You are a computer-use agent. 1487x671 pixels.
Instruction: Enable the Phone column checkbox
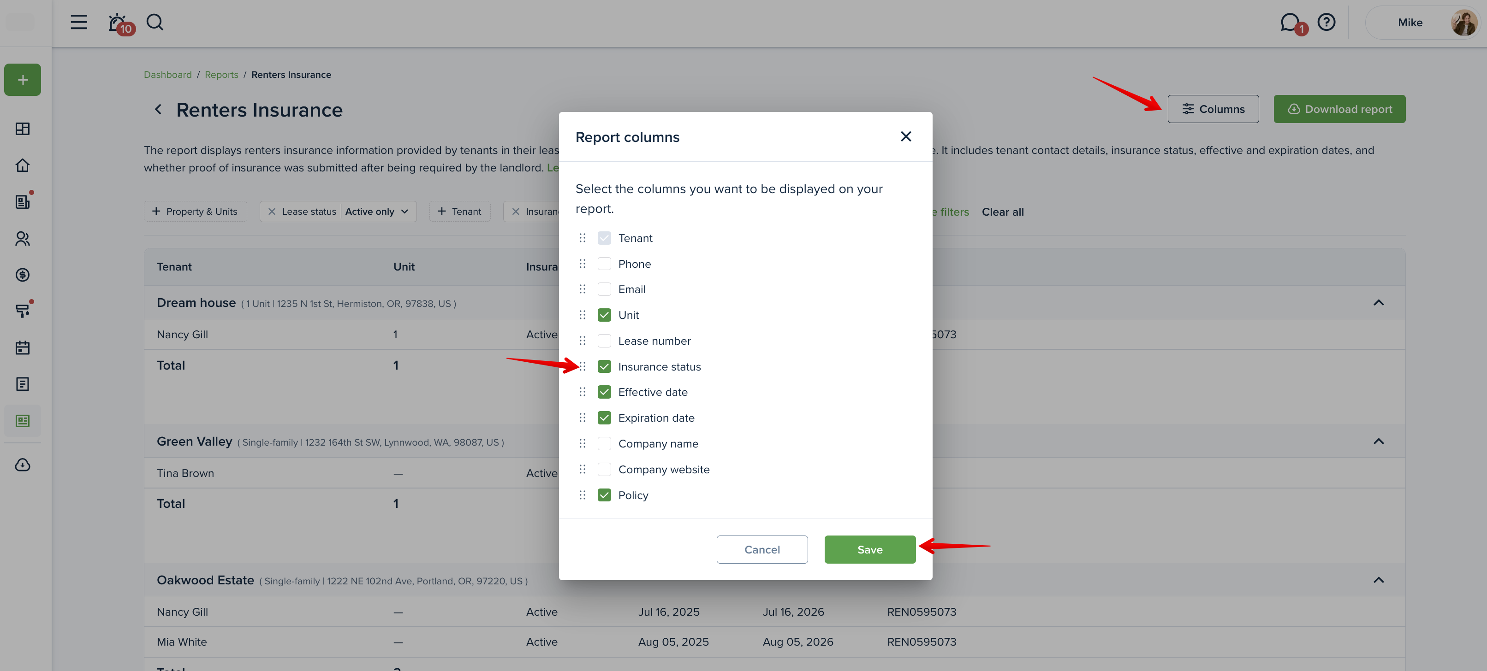604,264
